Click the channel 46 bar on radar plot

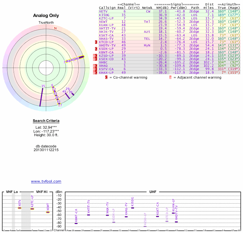(x=81, y=57)
